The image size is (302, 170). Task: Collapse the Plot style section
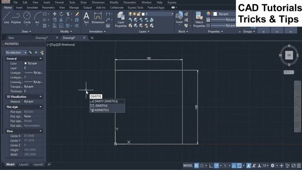pos(41,107)
